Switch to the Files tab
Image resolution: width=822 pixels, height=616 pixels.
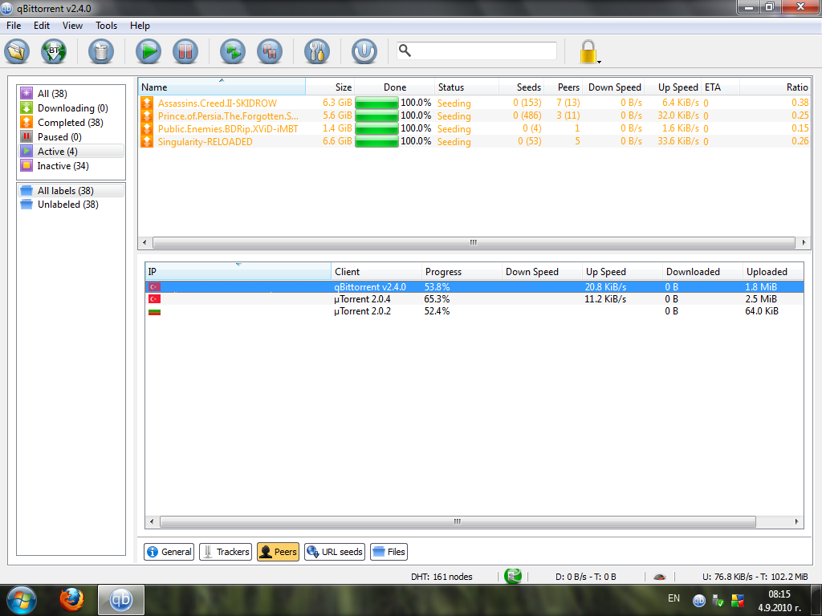pyautogui.click(x=389, y=552)
